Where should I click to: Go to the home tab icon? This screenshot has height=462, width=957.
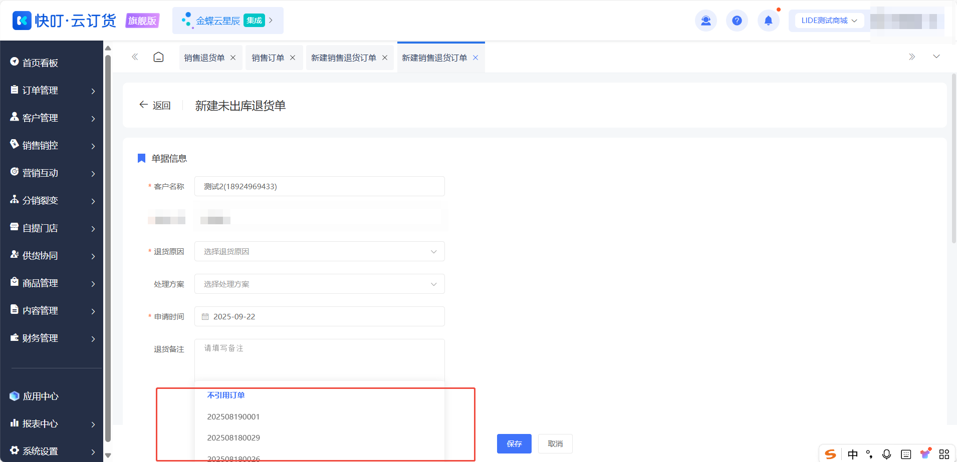coord(158,57)
